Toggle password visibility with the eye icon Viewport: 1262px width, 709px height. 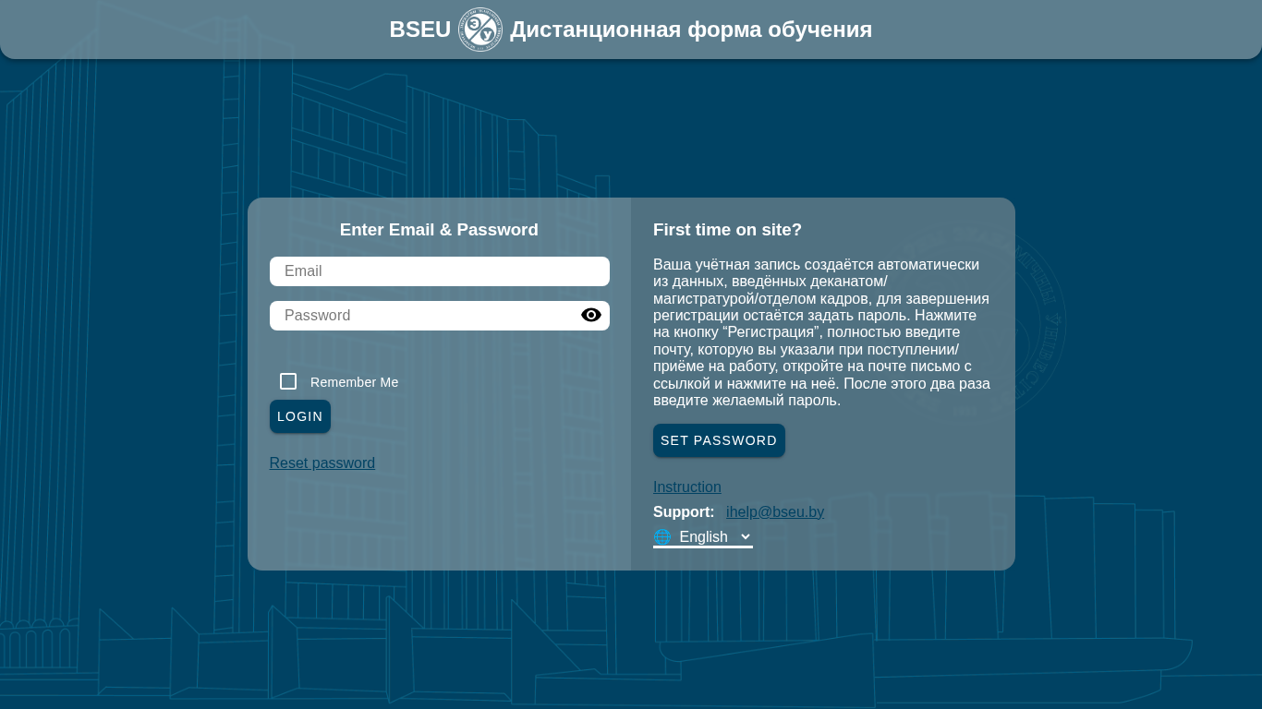(591, 316)
